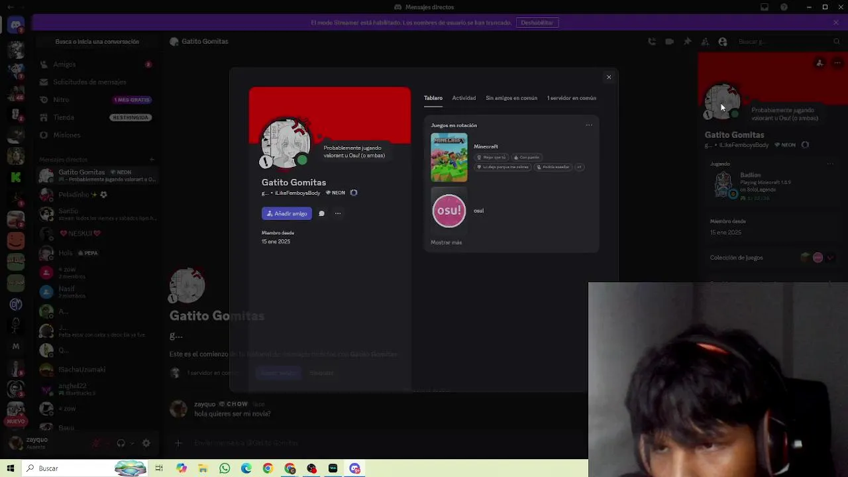Image resolution: width=848 pixels, height=477 pixels.
Task: Open user settings gear icon
Action: 146,443
